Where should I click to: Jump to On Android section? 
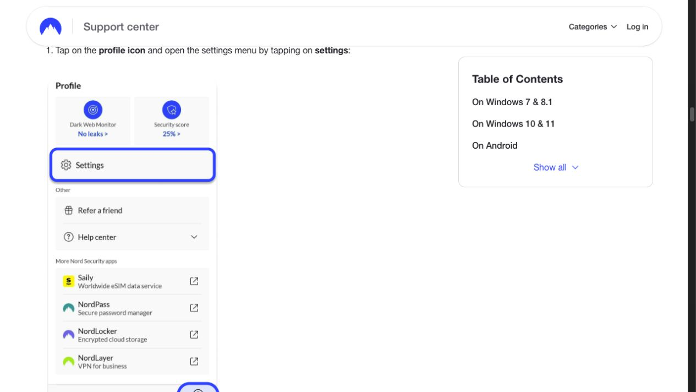click(x=495, y=145)
